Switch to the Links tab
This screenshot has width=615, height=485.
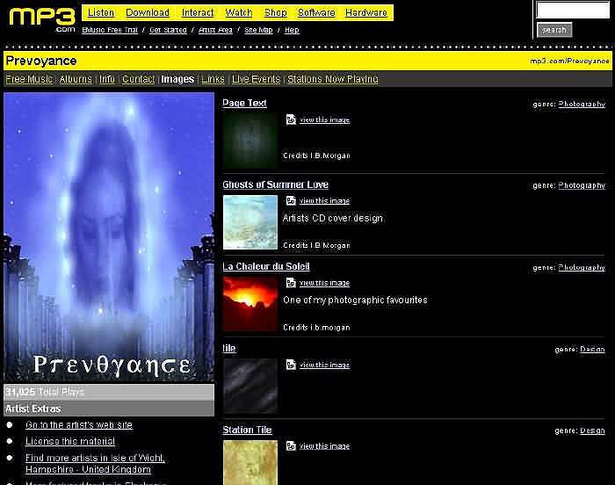tap(213, 79)
